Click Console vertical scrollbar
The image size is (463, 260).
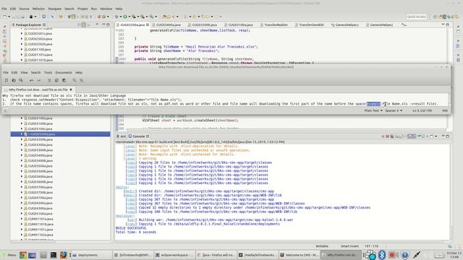(451, 191)
